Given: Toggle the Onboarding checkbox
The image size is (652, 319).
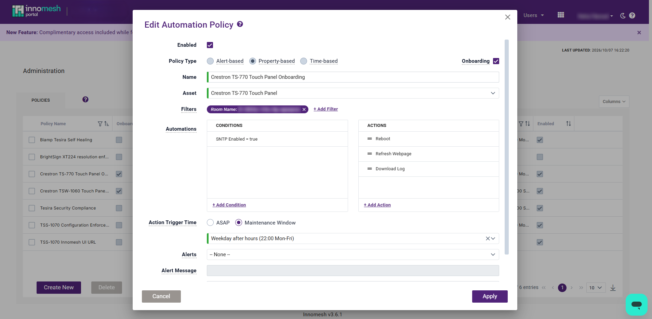Looking at the screenshot, I should point(496,61).
